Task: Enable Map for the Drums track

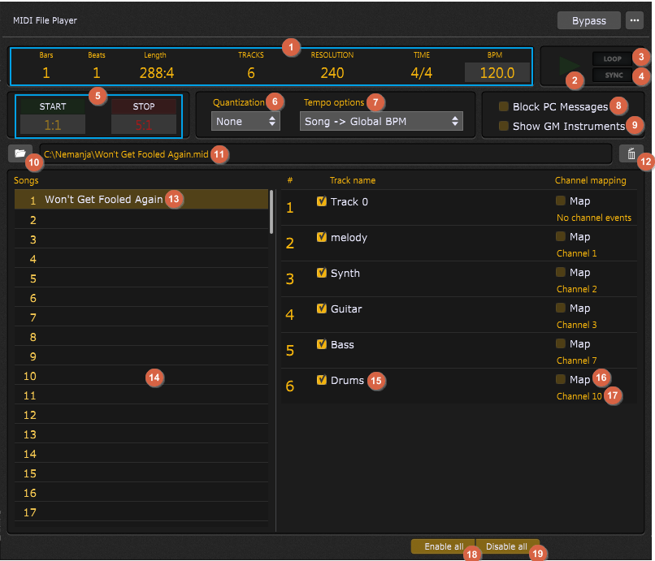Action: pyautogui.click(x=561, y=379)
